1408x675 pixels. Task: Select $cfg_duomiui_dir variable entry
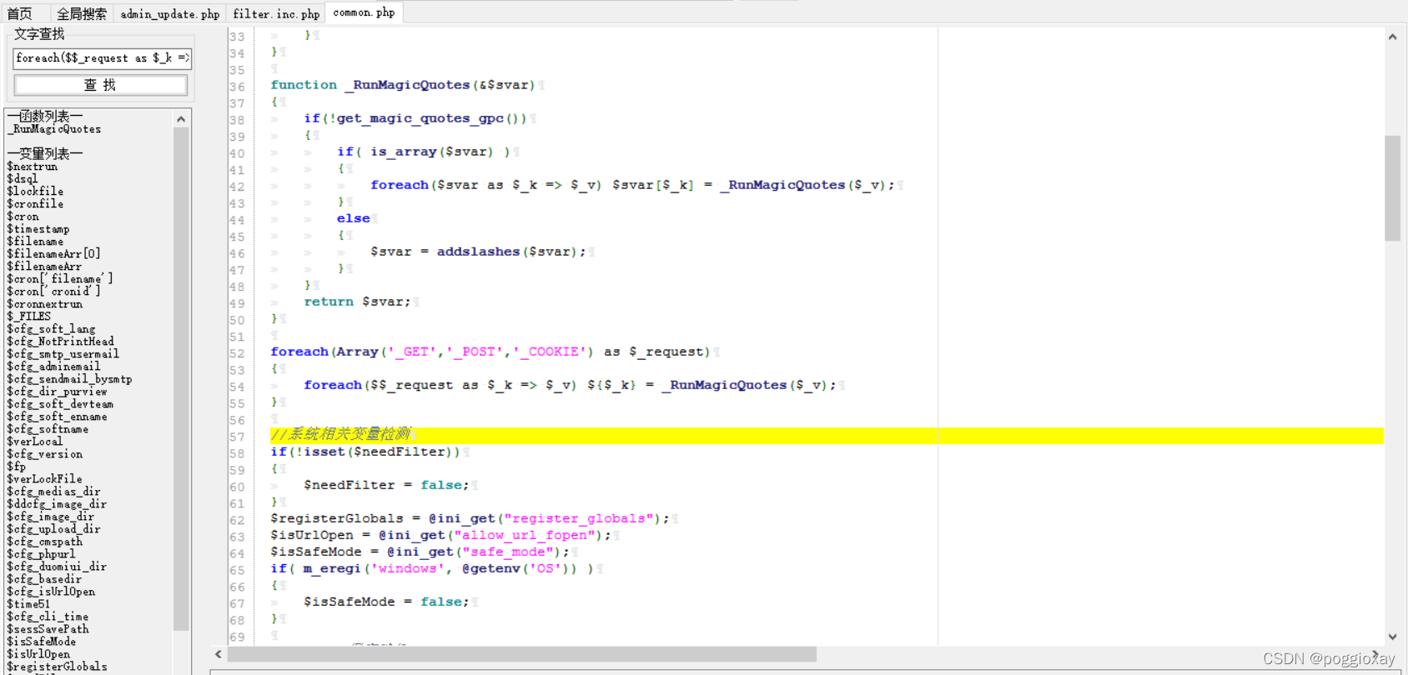click(57, 567)
